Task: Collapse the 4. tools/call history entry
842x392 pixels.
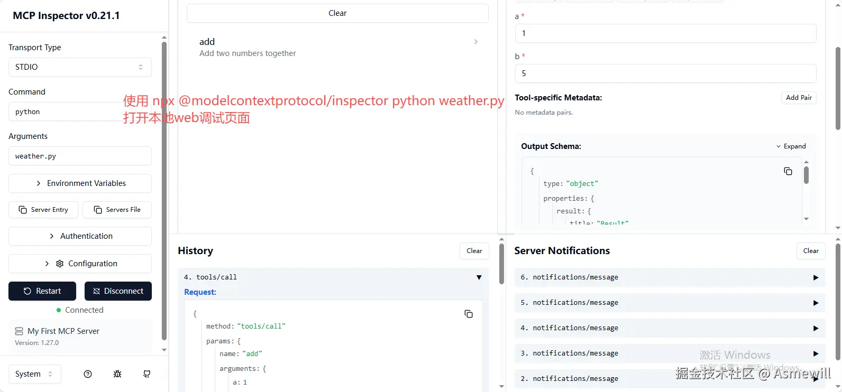Action: 479,277
